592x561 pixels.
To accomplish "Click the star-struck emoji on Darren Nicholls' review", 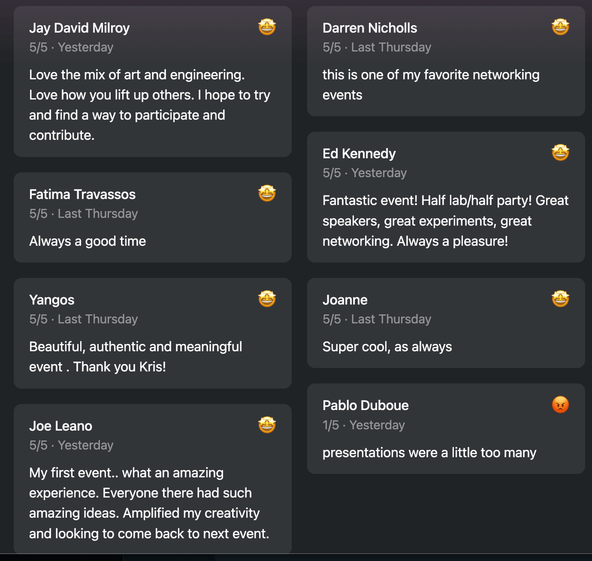I will (x=560, y=27).
